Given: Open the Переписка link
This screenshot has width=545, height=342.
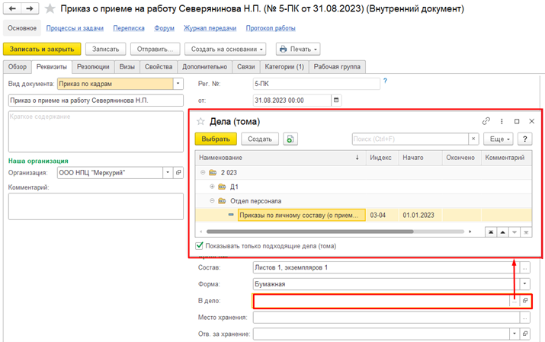Looking at the screenshot, I should click(129, 28).
